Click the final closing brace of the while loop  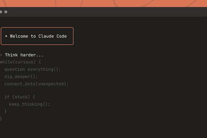coord(1,119)
